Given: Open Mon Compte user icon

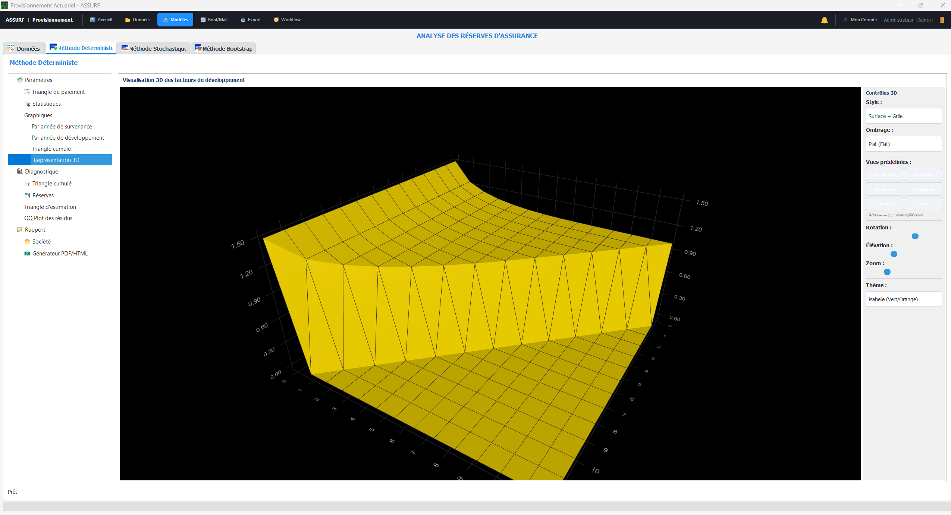Looking at the screenshot, I should pyautogui.click(x=845, y=20).
